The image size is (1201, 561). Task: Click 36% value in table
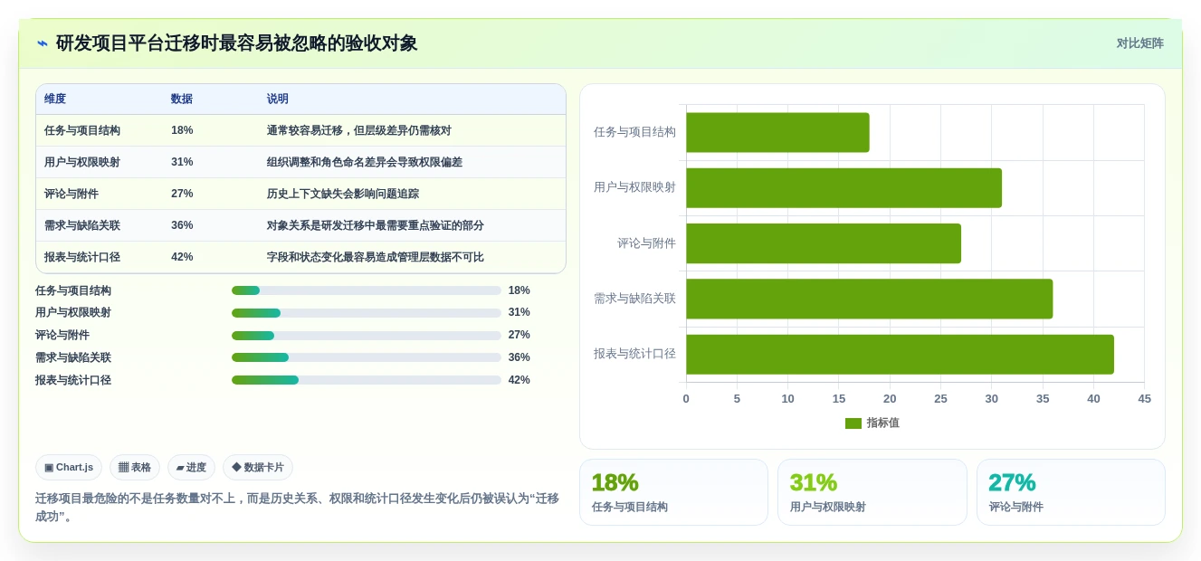pos(182,225)
